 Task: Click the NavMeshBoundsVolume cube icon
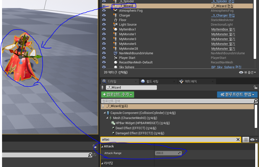(x=115, y=53)
